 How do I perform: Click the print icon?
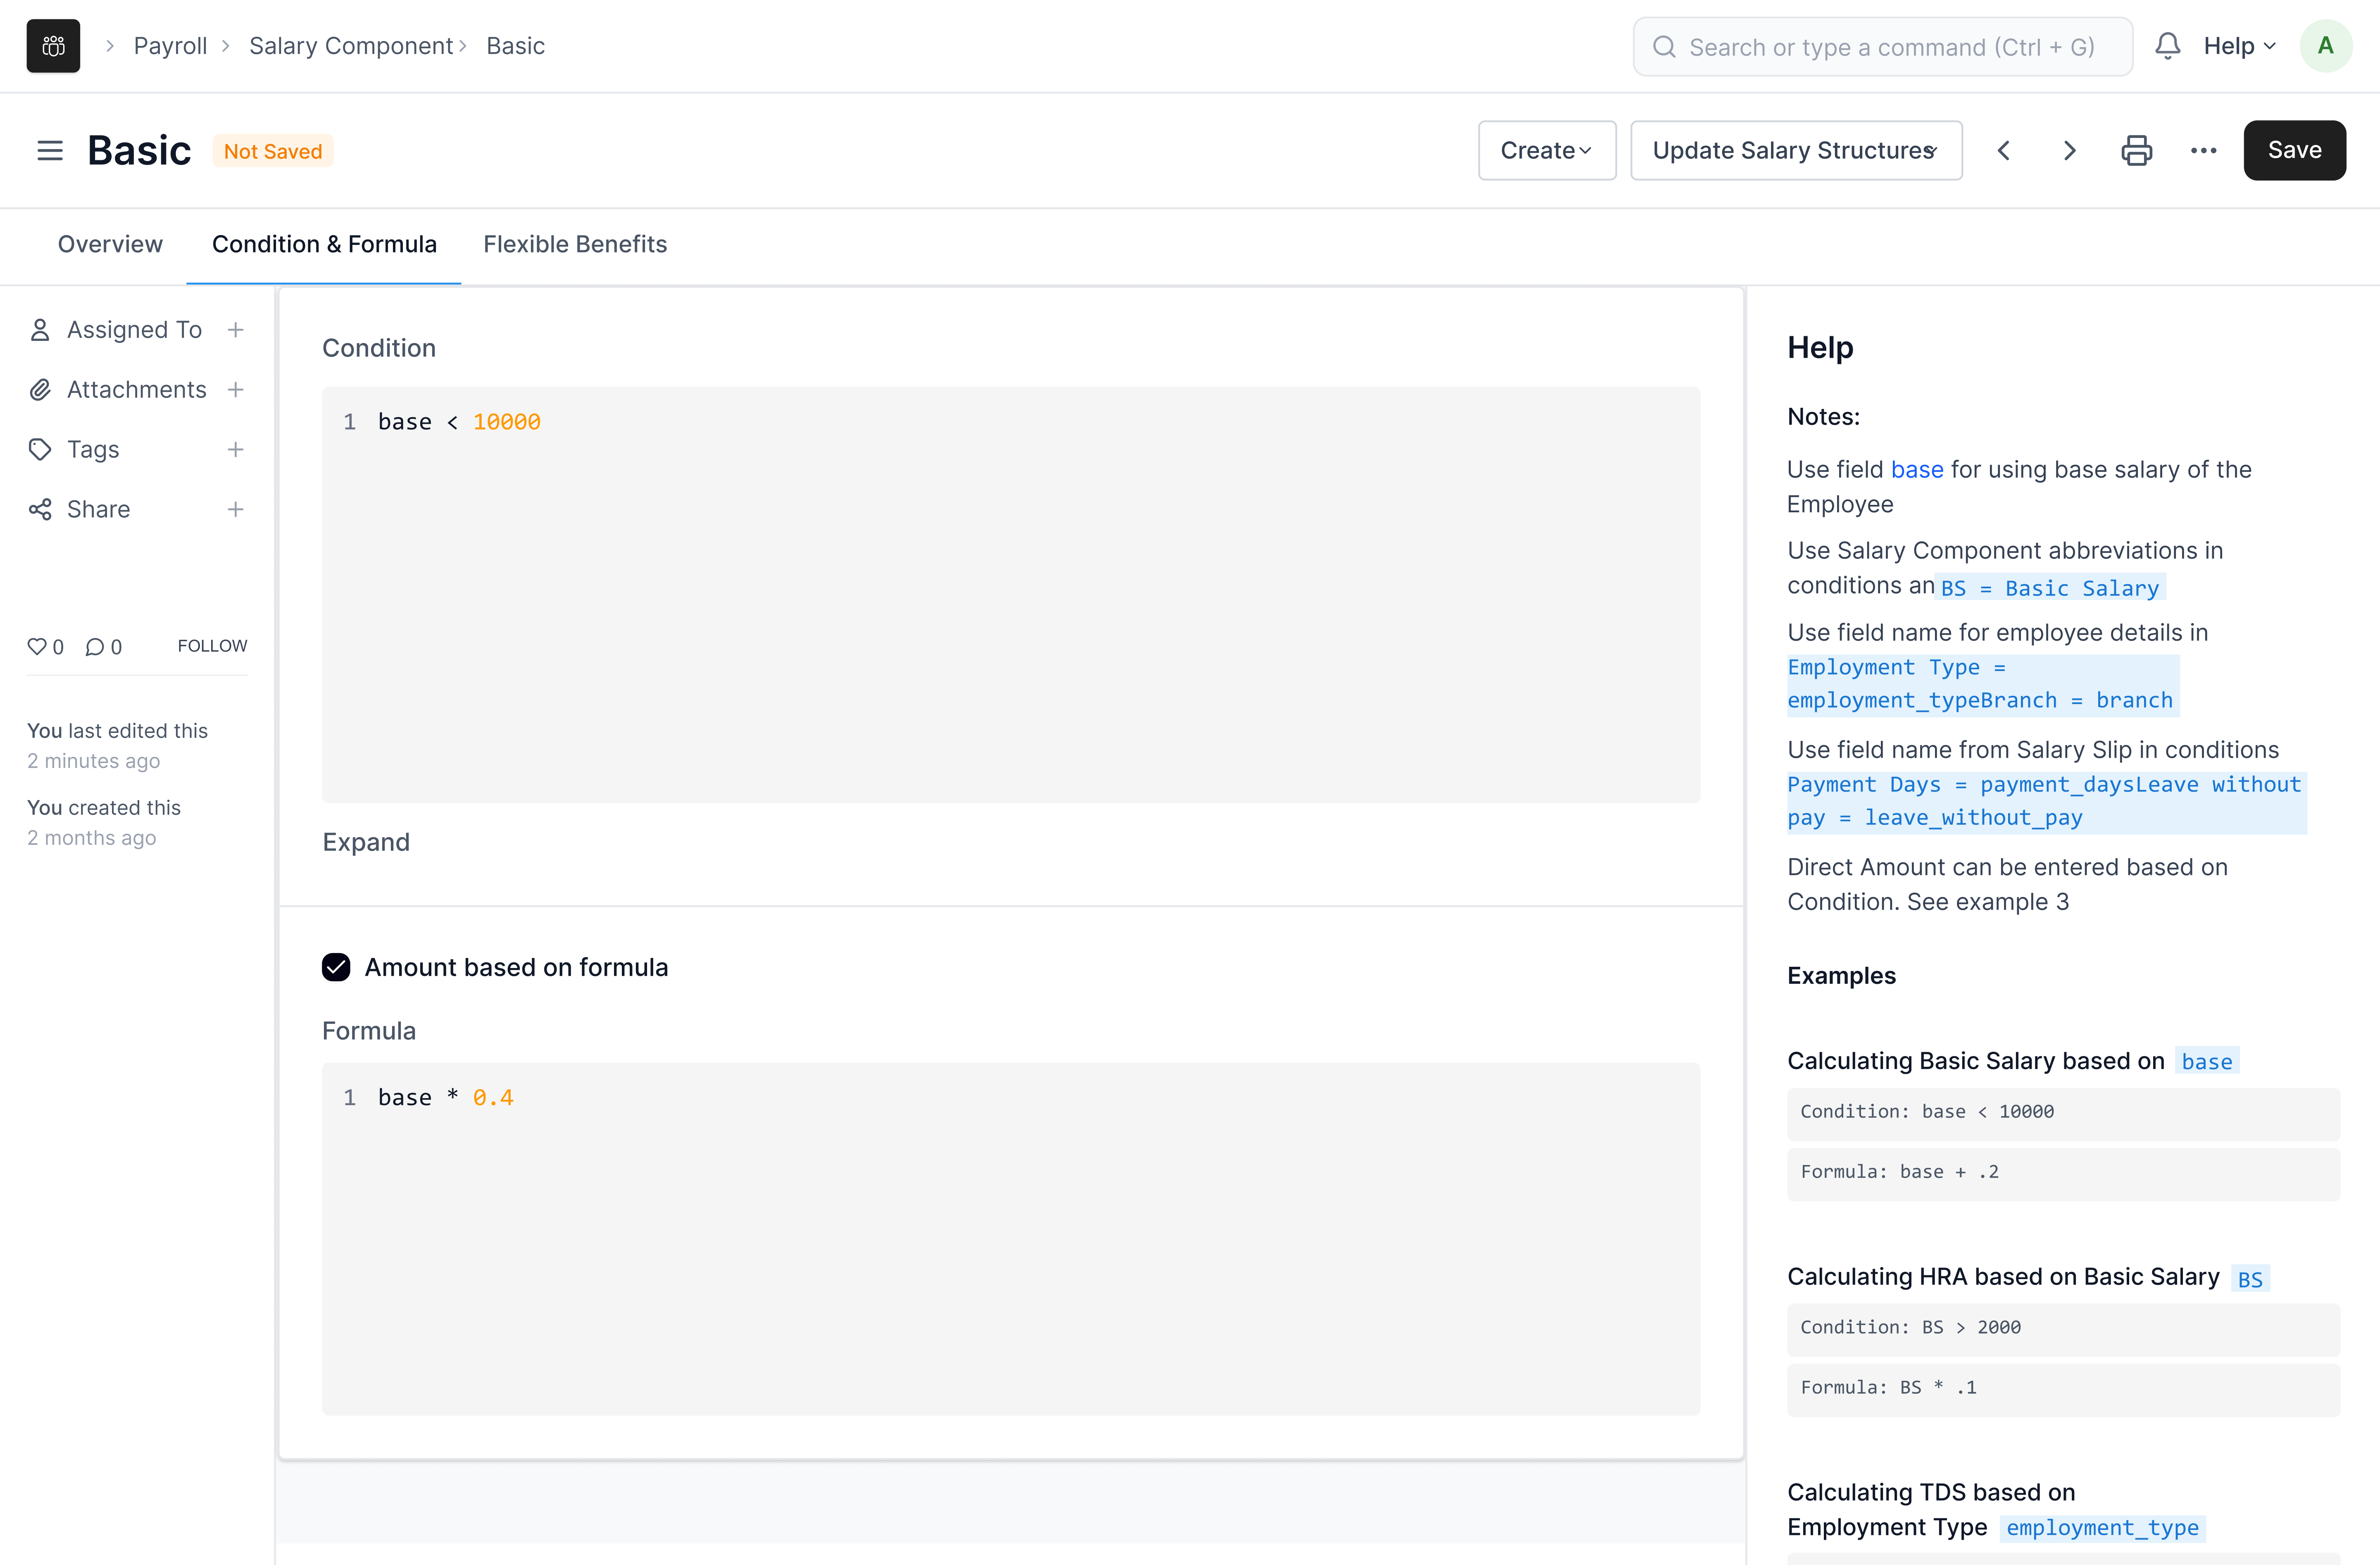(x=2136, y=151)
